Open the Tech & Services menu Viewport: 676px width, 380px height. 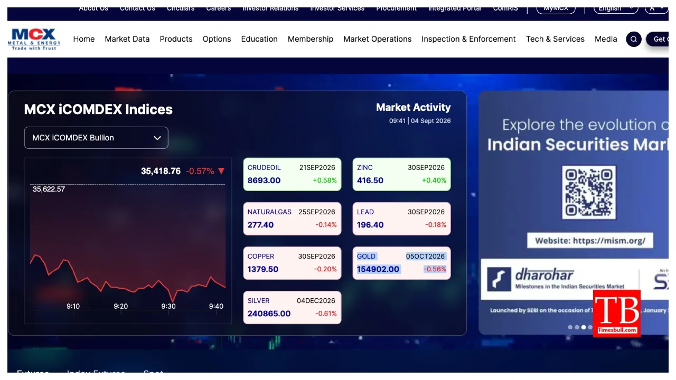555,39
